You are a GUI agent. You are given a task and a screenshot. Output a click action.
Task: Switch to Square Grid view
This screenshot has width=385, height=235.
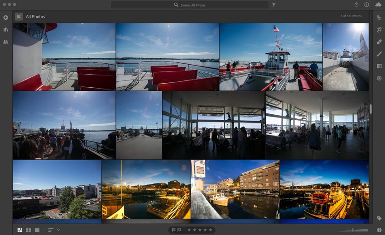click(29, 230)
